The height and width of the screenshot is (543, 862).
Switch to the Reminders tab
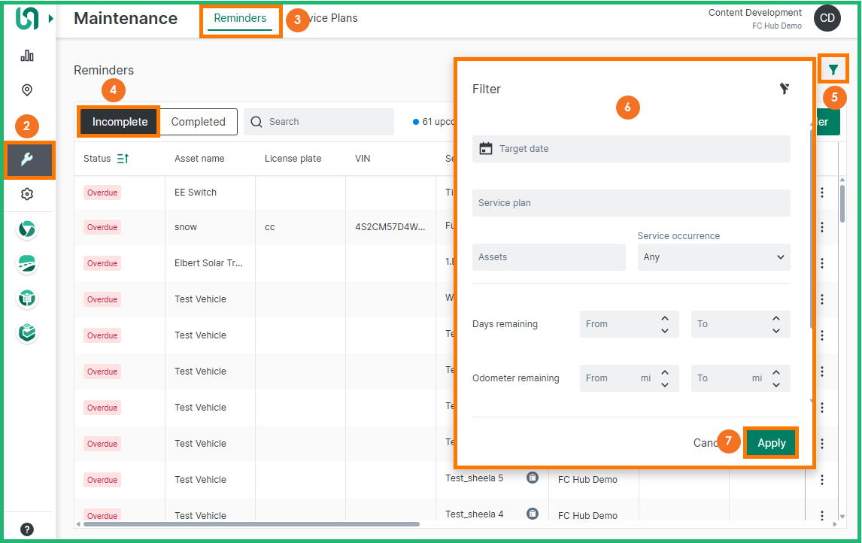tap(240, 18)
